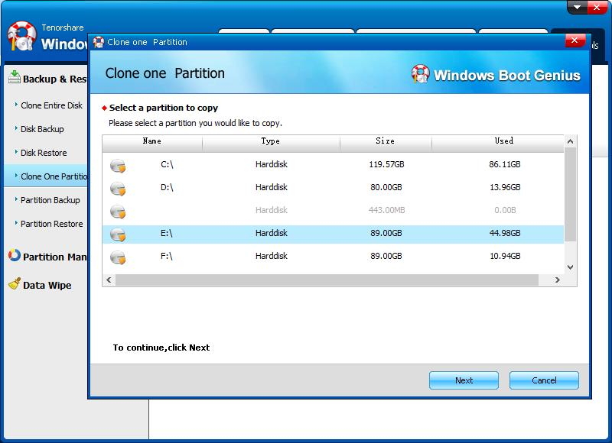Click the 13.96GB used value

pos(505,187)
